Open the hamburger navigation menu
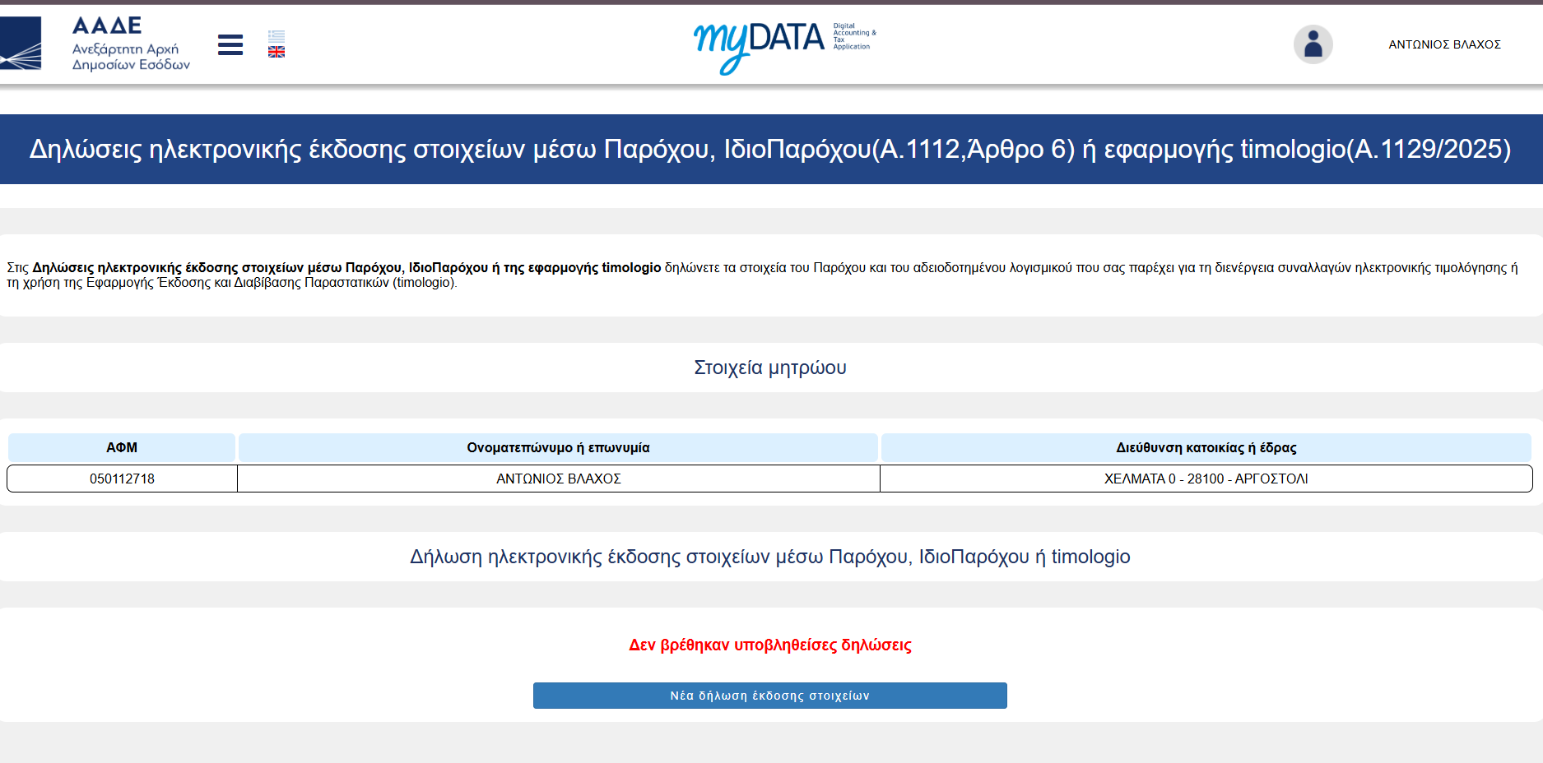The image size is (1543, 763). click(230, 44)
